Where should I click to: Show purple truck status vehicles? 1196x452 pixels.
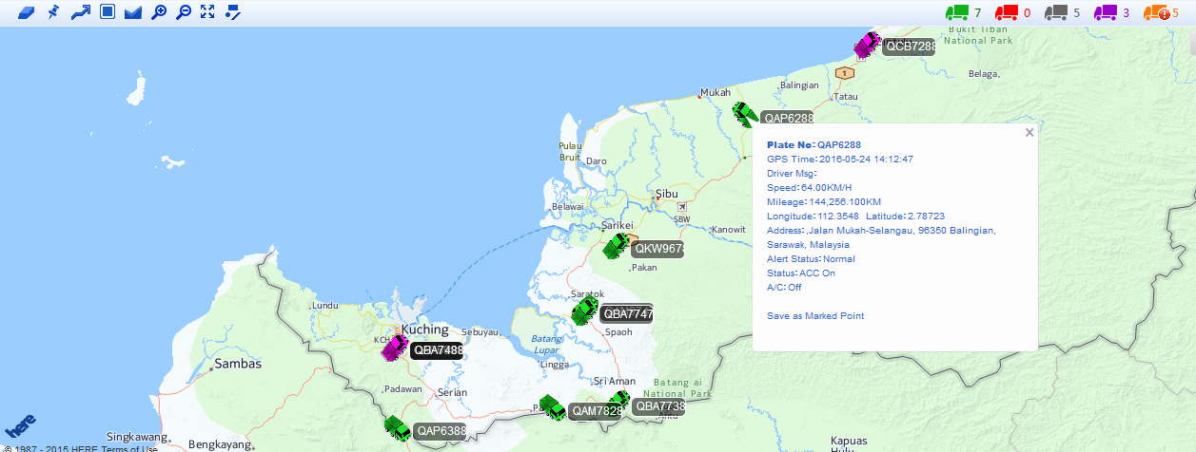[1105, 12]
